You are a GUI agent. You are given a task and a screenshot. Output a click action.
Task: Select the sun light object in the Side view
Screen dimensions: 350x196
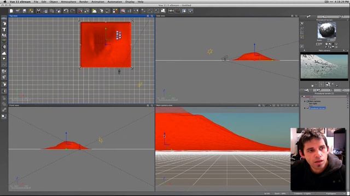pos(210,52)
